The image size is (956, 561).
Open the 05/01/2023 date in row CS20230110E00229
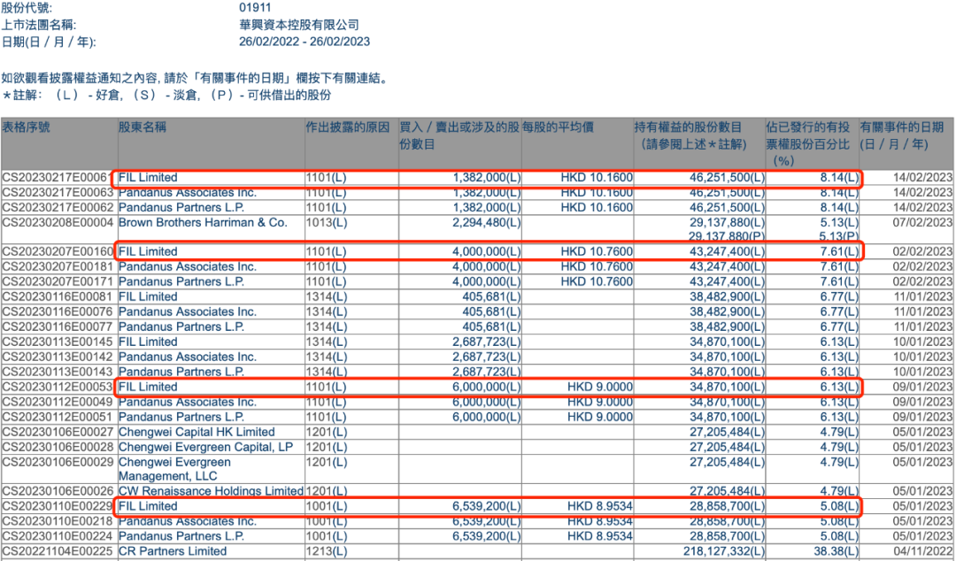[x=922, y=506]
